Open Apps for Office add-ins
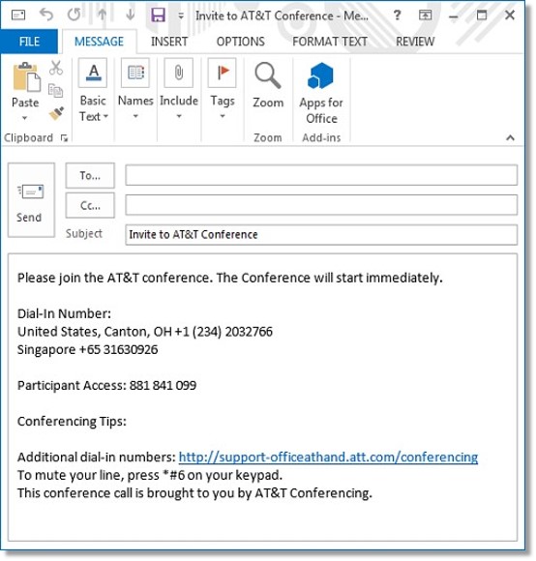 point(321,93)
